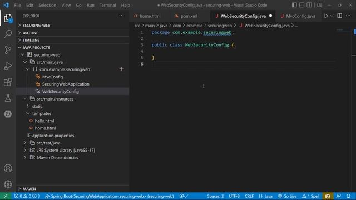The image size is (356, 200).
Task: Click Spaces: 2 indentation setting
Action: [x=215, y=196]
